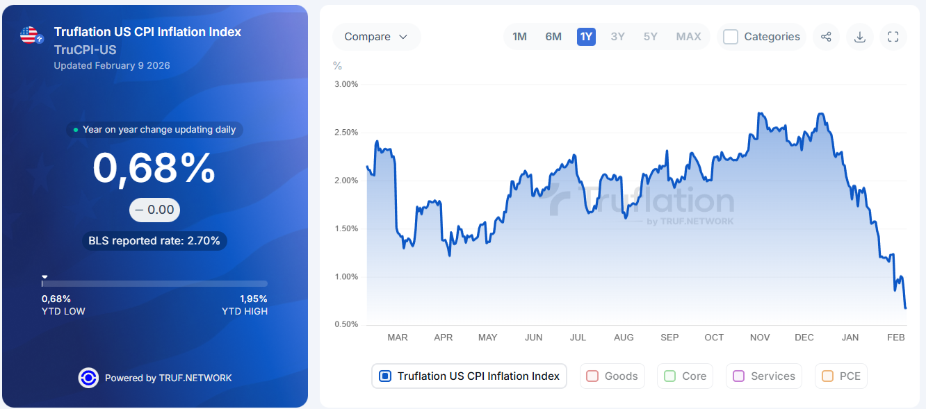
Task: Choose the MAX time range
Action: (688, 37)
